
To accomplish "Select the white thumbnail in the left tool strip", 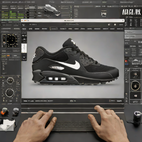I will (24, 48).
